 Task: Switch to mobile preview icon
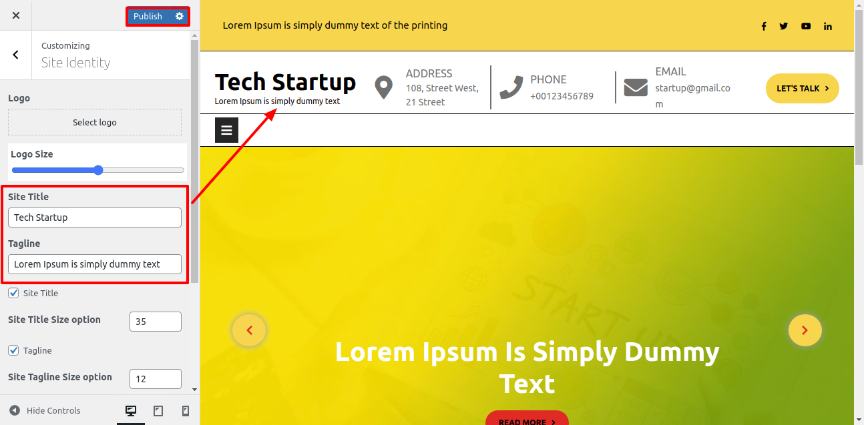(186, 411)
